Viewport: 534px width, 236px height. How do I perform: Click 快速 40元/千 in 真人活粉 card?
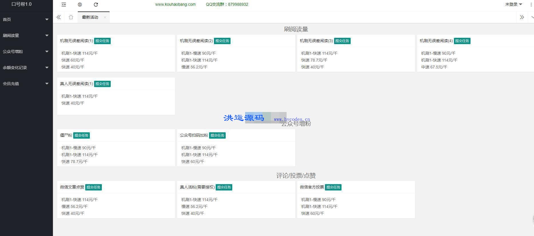(192, 213)
